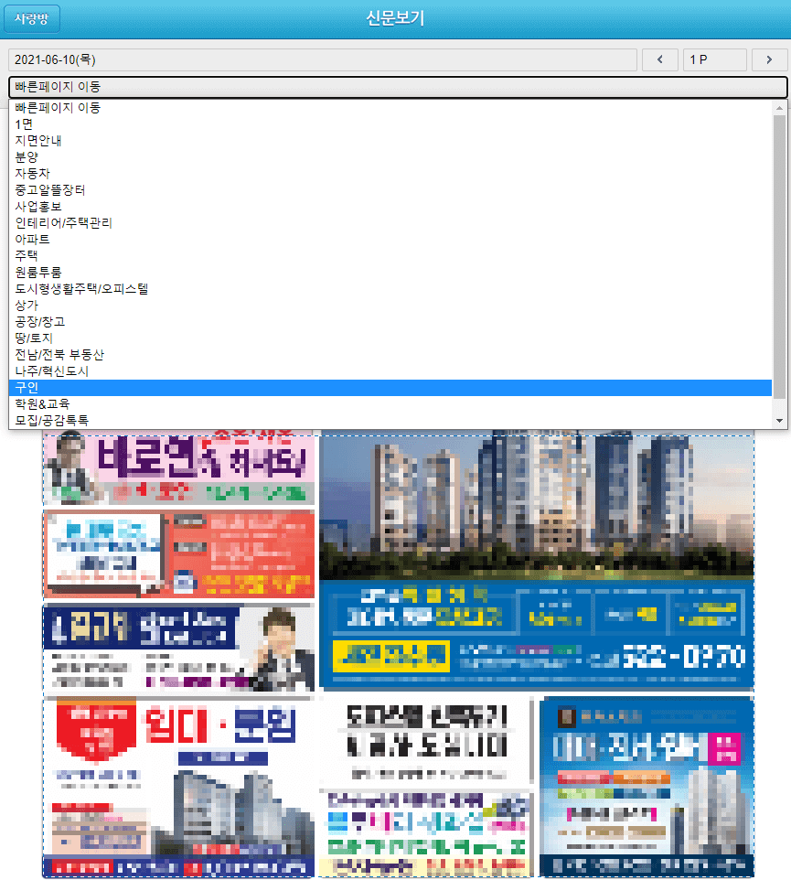Click the dropdown list scroll-up arrow

pos(779,107)
